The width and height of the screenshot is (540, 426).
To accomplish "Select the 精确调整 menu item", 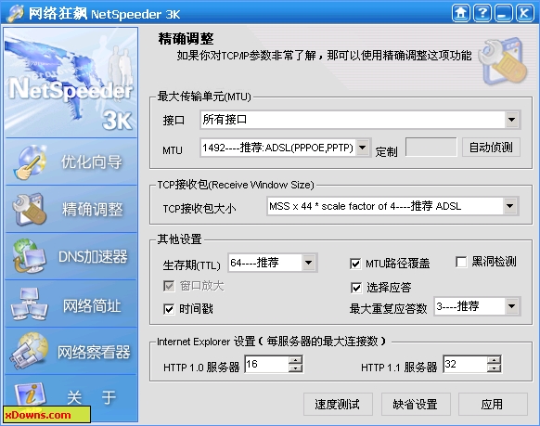I will click(x=71, y=210).
